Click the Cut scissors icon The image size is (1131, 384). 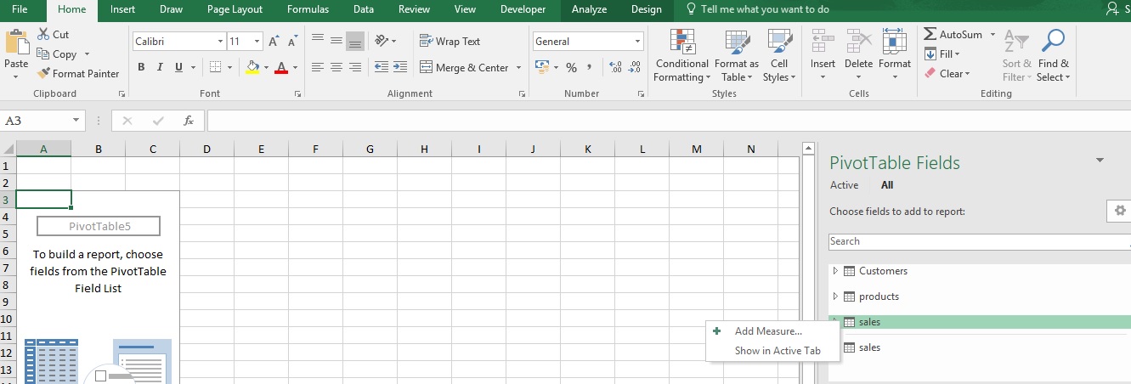[43, 34]
